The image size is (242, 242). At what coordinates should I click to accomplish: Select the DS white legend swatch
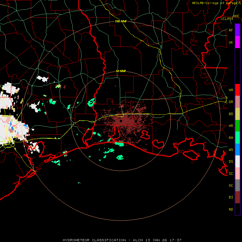[237, 161]
